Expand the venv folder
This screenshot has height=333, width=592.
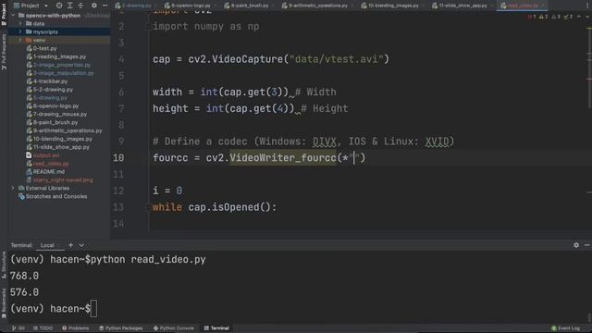point(20,40)
